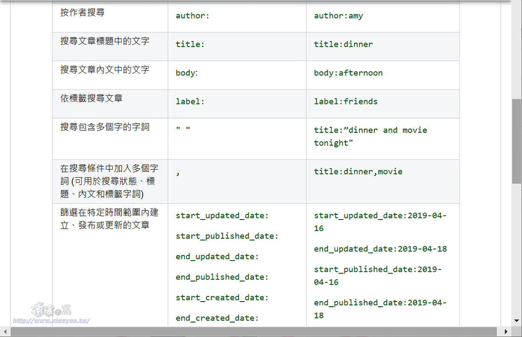Click the example 'label:friends'
The width and height of the screenshot is (522, 337).
[345, 102]
